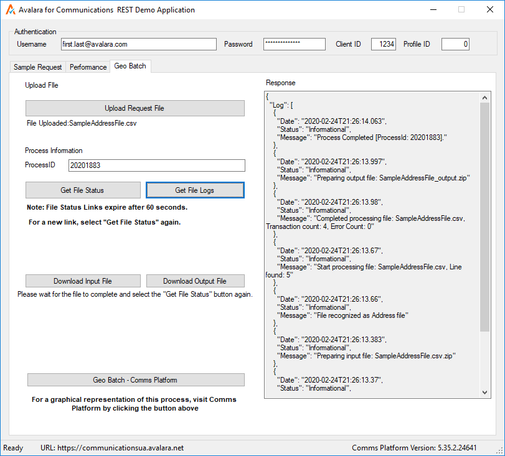Click the Client ID text box

pos(383,44)
